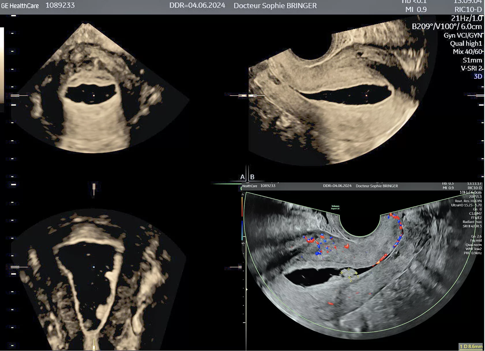Open the RIC10-D probe selection

(x=468, y=10)
